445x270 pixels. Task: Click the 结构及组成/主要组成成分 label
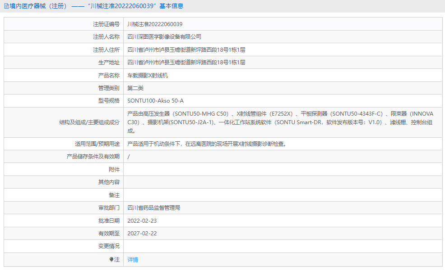[89, 122]
